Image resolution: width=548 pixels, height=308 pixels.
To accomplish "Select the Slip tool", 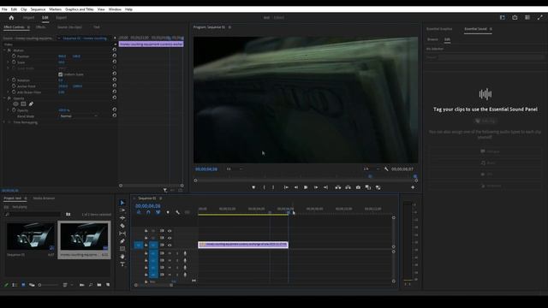I will (x=122, y=234).
